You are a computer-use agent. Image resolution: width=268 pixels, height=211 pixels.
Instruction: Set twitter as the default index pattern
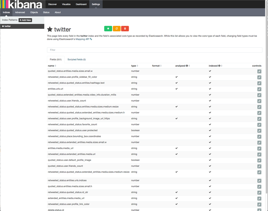pyautogui.click(x=108, y=28)
